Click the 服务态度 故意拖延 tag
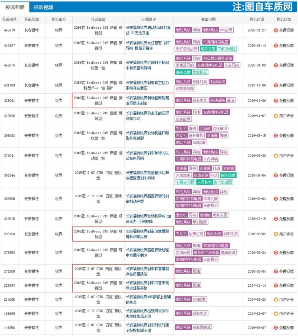 191,72
